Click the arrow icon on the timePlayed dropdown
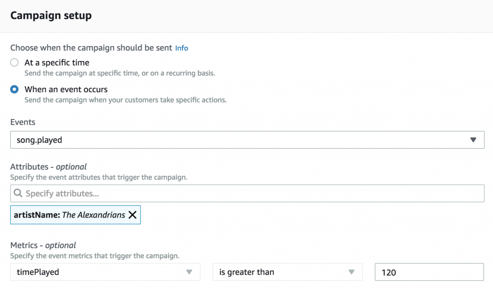493x288 pixels. [x=189, y=272]
